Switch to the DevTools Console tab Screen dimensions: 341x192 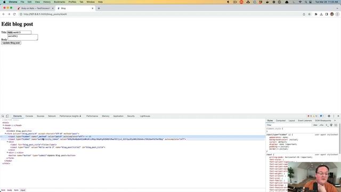point(29,116)
